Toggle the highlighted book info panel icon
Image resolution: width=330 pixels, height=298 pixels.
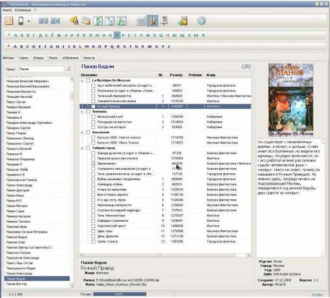[152, 21]
